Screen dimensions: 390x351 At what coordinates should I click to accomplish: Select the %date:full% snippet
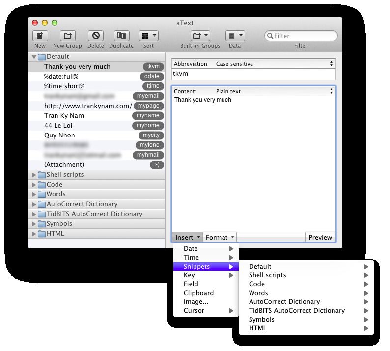[96, 76]
